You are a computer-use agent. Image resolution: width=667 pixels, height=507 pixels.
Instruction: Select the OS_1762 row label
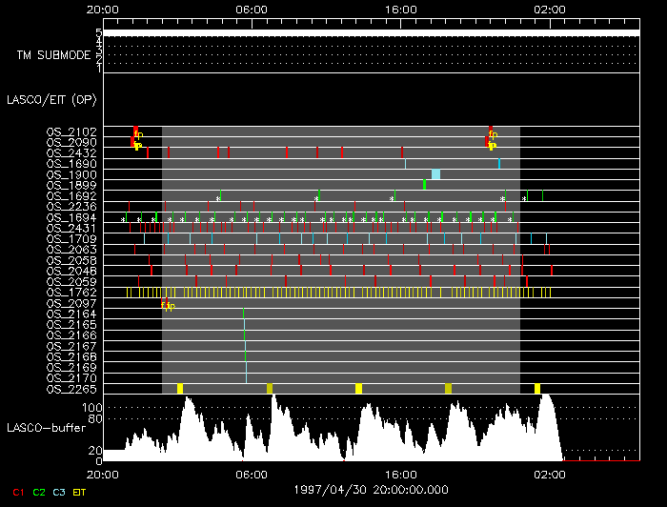coord(71,293)
